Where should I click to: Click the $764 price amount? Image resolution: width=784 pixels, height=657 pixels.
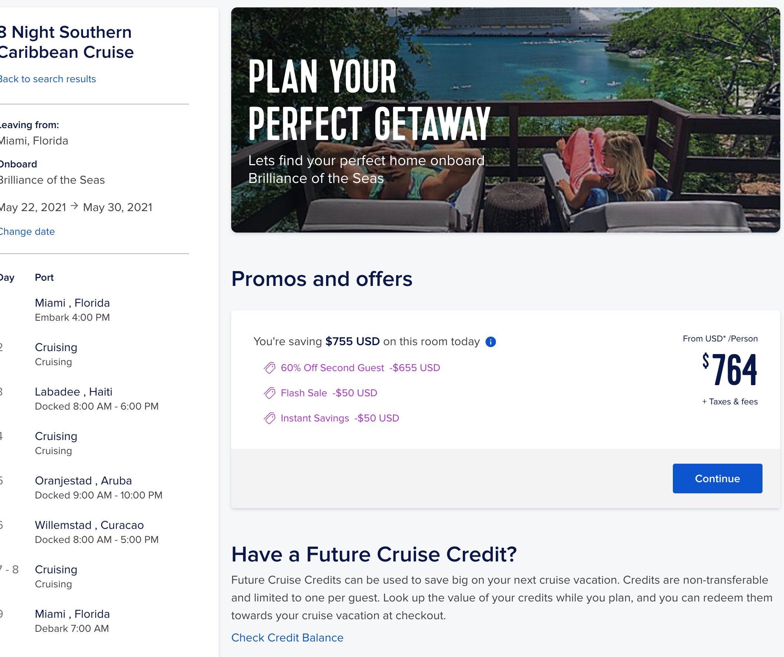[x=730, y=369]
